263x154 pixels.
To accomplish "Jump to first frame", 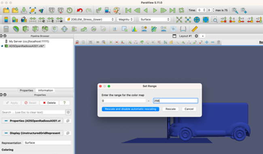I will [128, 11].
